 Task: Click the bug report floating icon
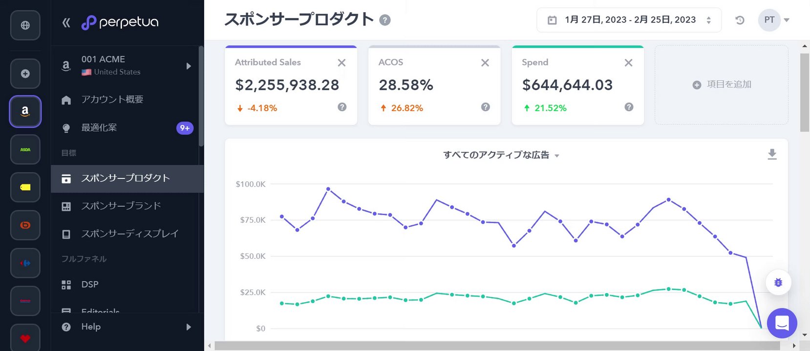(x=778, y=282)
